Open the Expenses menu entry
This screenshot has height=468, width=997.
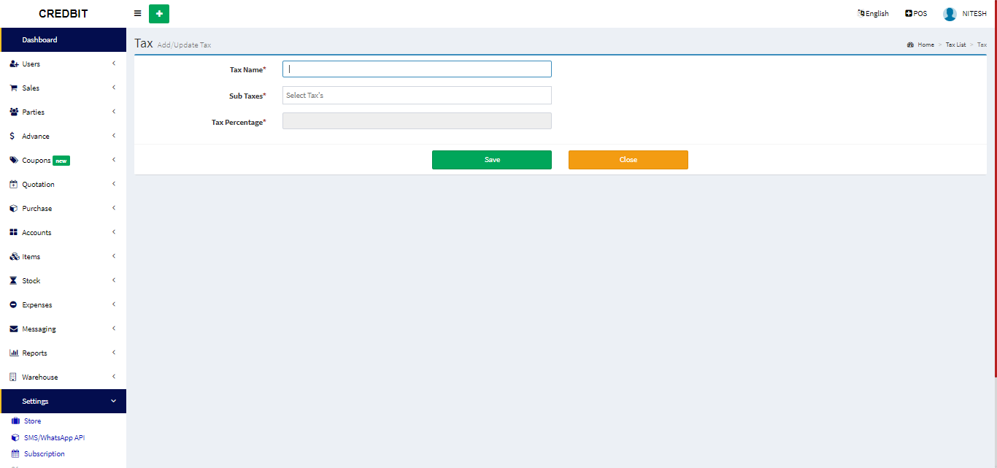point(63,305)
